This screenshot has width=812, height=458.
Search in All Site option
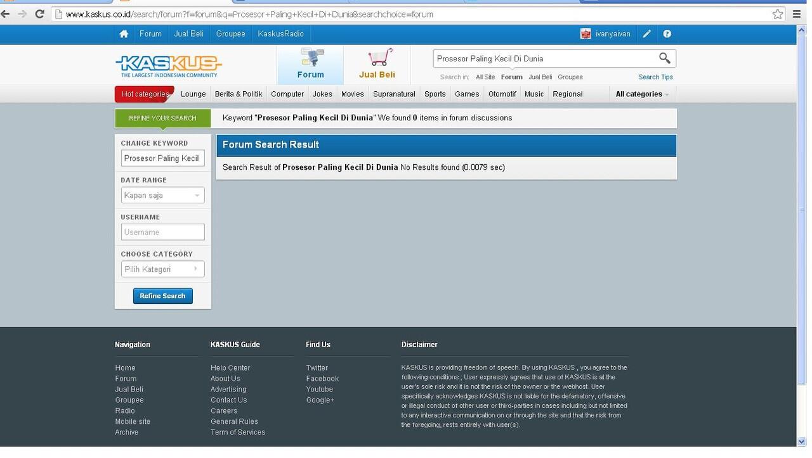click(x=485, y=77)
